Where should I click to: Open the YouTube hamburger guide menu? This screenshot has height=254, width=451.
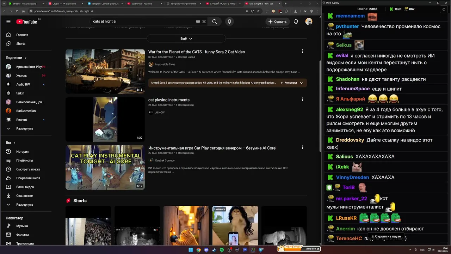click(8, 22)
